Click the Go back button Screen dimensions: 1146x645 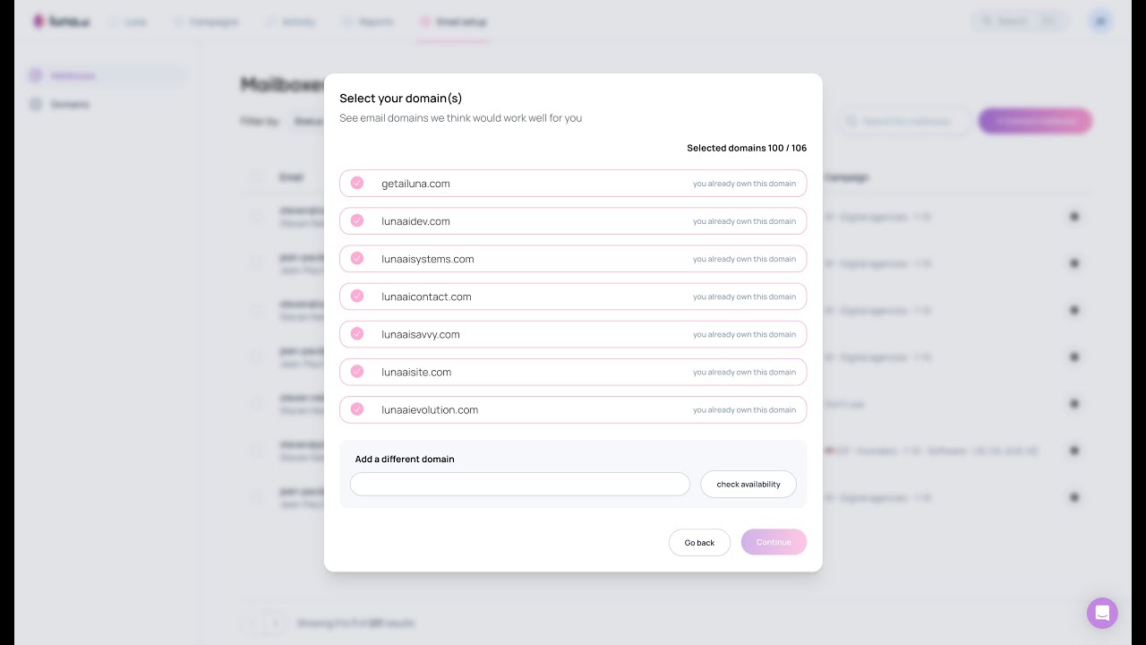click(x=699, y=542)
